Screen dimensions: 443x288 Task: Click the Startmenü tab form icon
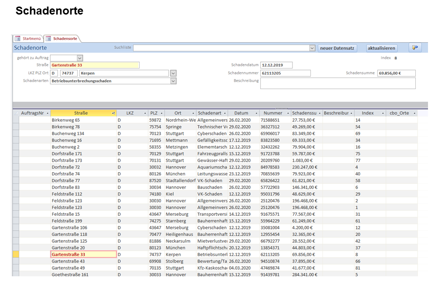(x=18, y=38)
